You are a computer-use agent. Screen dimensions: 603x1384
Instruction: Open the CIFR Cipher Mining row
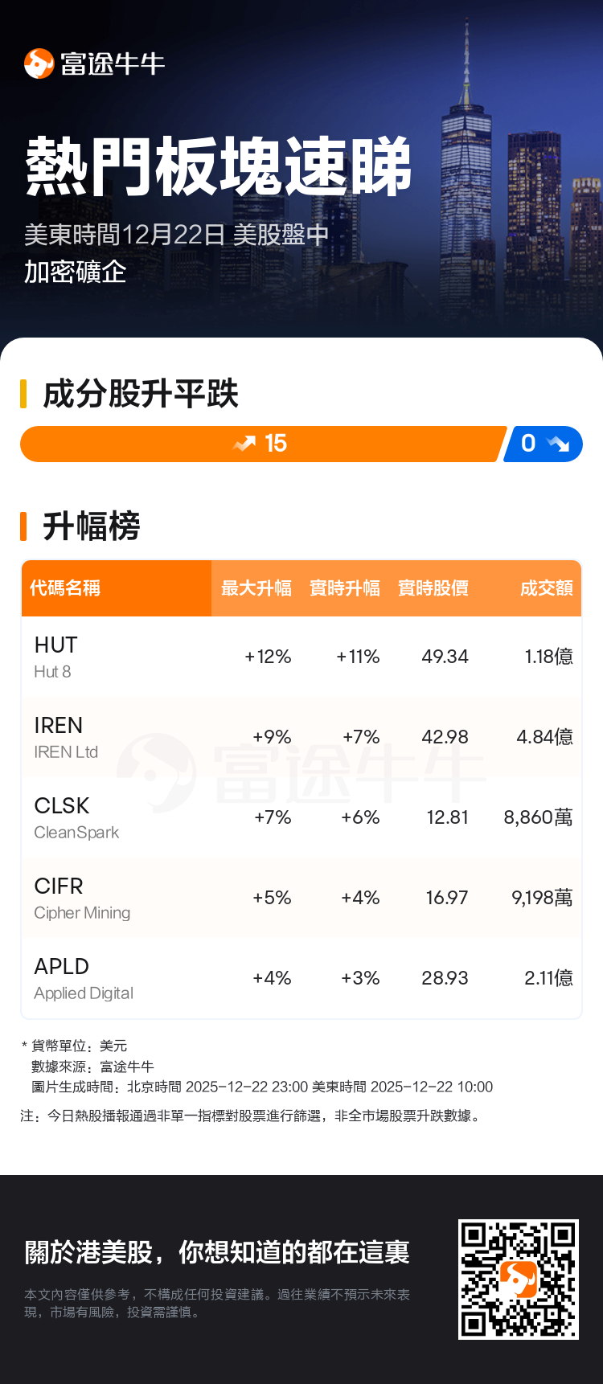(x=301, y=898)
